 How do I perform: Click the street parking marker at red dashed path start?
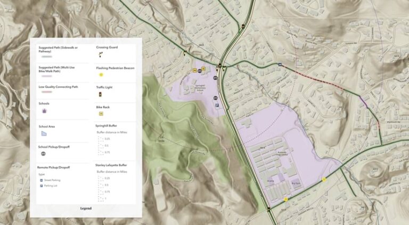[x=280, y=65]
